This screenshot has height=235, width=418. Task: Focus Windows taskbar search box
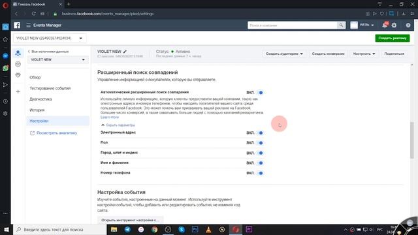60,229
